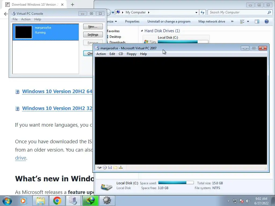Click the search magnifier icon in Explorer
This screenshot has width=275, height=206.
tap(269, 12)
